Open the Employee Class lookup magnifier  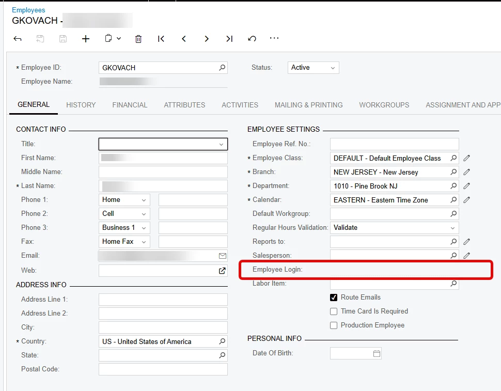pos(453,158)
